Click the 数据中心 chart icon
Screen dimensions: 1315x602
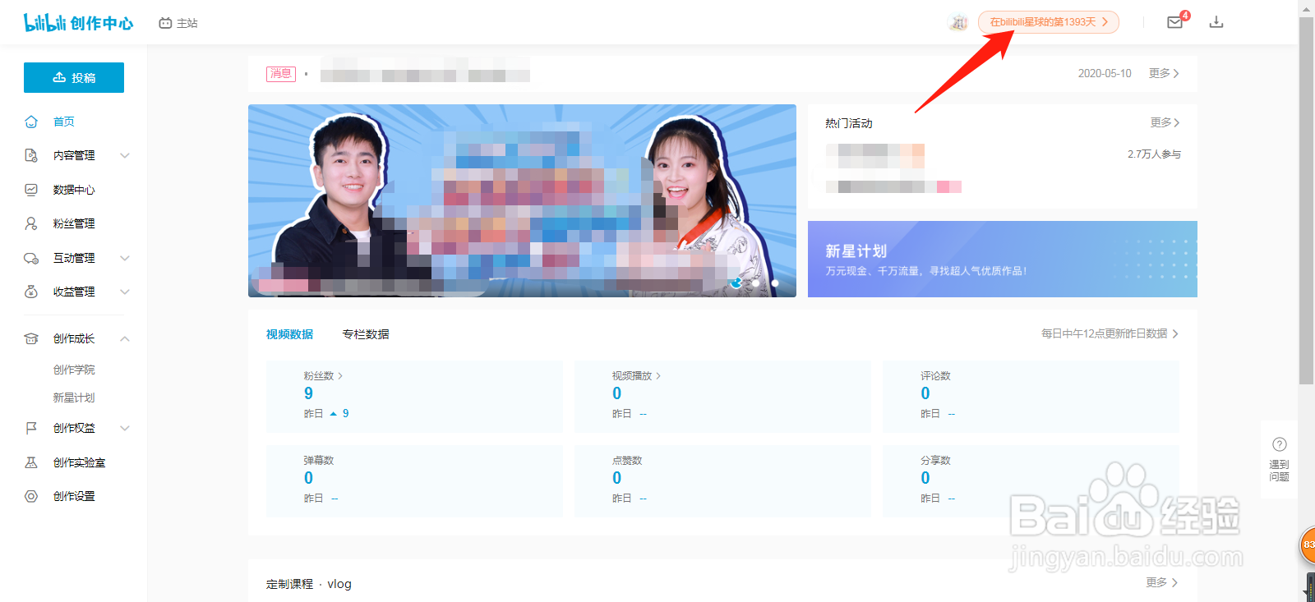(x=31, y=190)
